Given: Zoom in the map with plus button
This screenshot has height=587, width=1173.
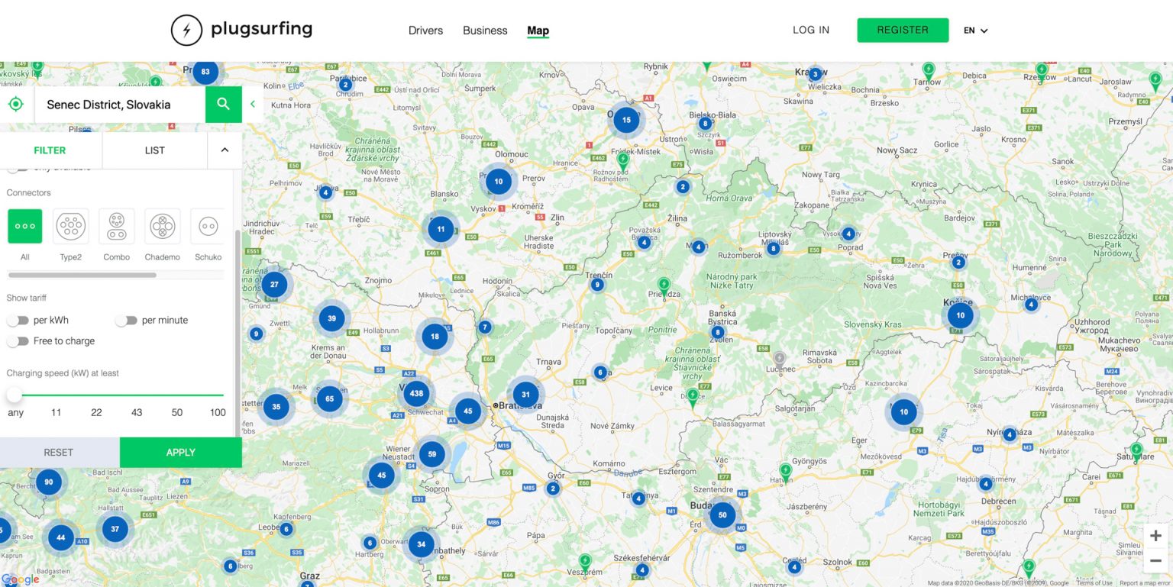Looking at the screenshot, I should [x=1155, y=536].
